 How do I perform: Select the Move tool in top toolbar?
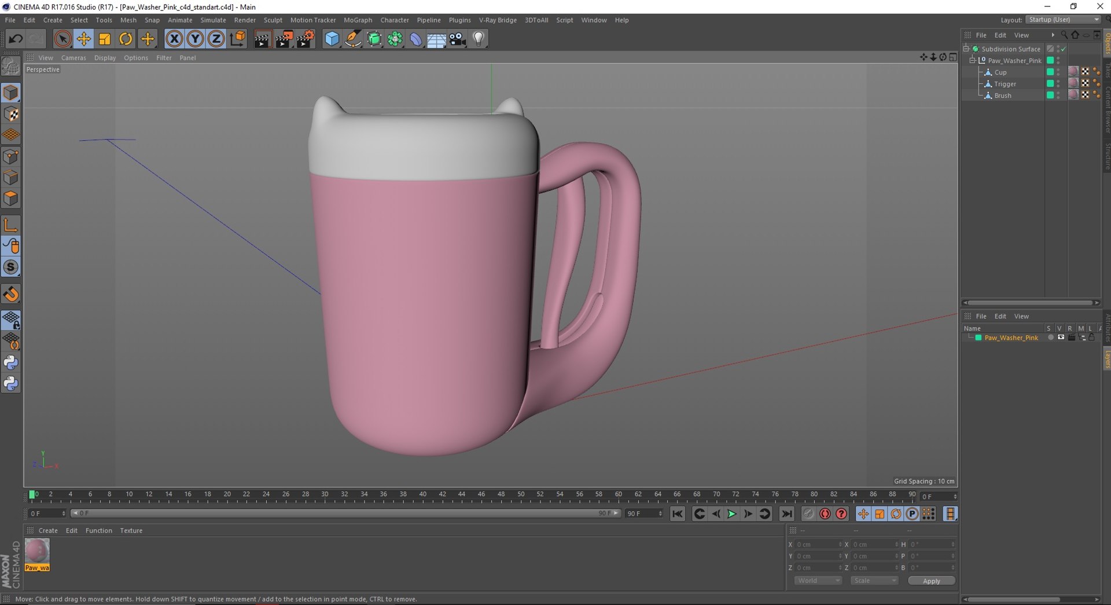[x=83, y=39]
